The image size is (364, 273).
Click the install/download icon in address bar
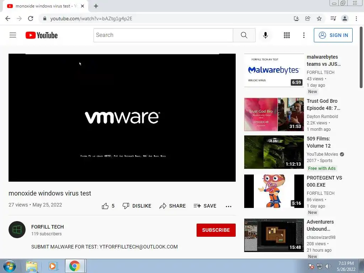[x=296, y=18]
